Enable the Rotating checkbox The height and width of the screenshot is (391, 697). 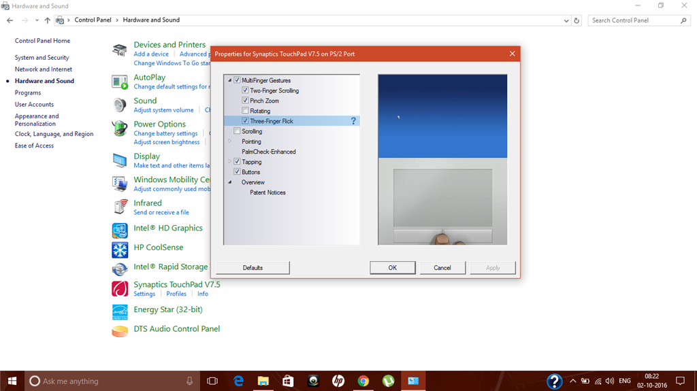coord(245,111)
